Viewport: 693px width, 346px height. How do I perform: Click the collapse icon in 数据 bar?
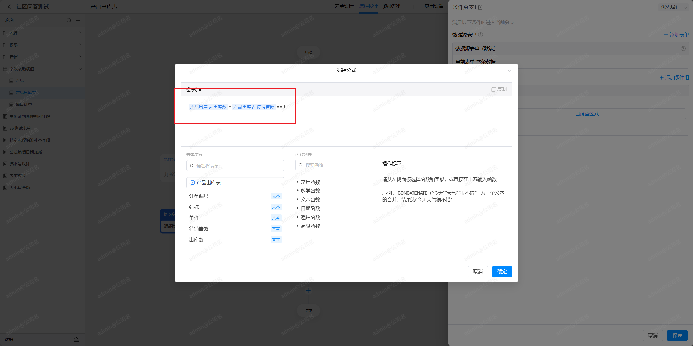(x=76, y=339)
